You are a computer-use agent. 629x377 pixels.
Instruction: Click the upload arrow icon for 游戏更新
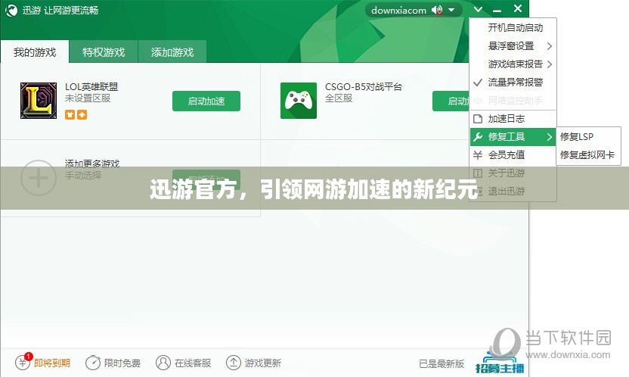(234, 363)
